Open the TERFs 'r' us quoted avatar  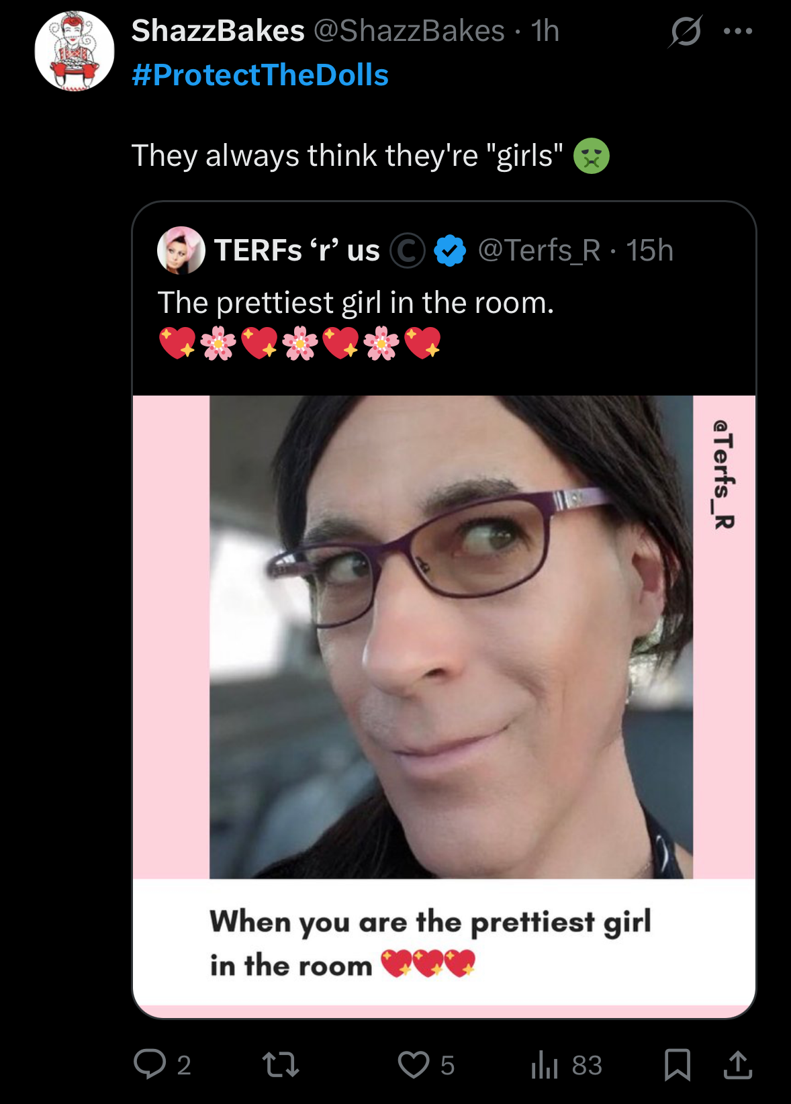click(181, 250)
